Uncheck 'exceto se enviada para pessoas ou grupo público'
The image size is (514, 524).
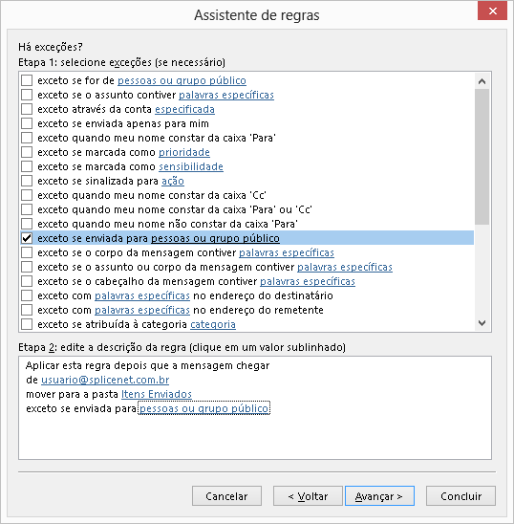coord(27,238)
